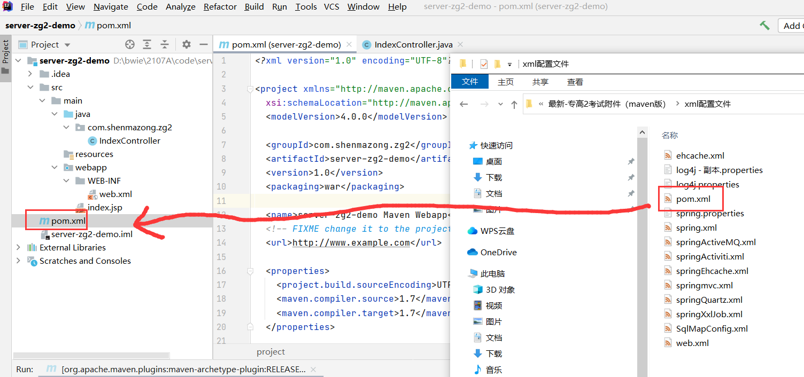The image size is (804, 377).
Task: Click Explorer 共享 ribbon tab
Action: point(540,82)
